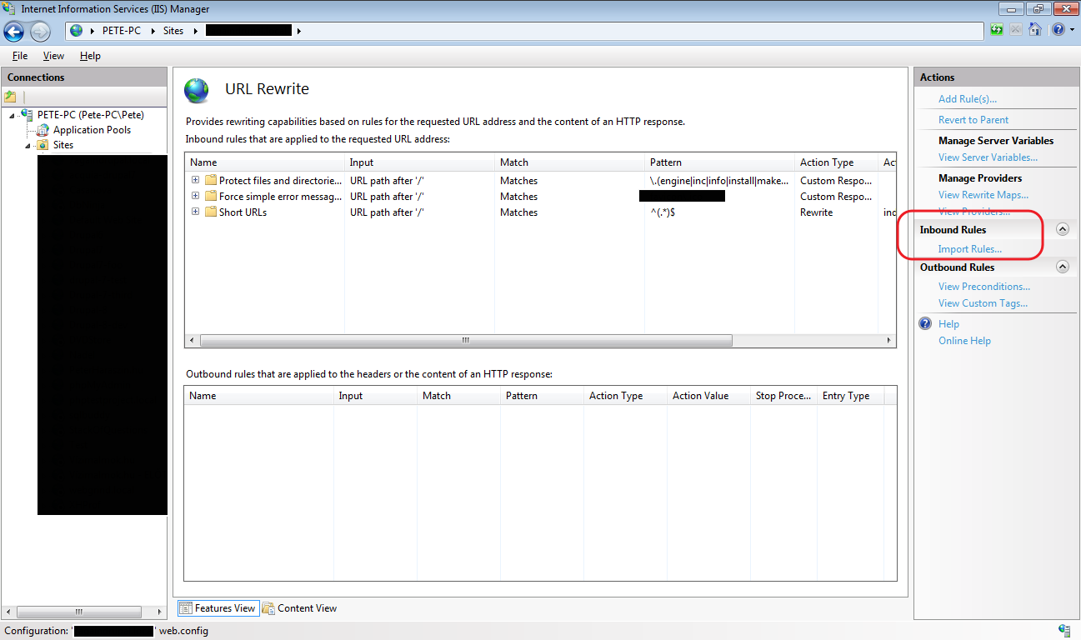Open the File menu
This screenshot has height=640, width=1081.
20,56
